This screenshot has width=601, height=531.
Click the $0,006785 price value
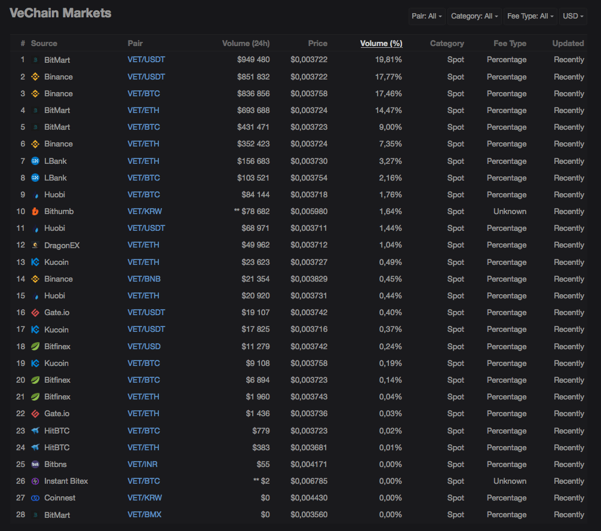pyautogui.click(x=309, y=481)
